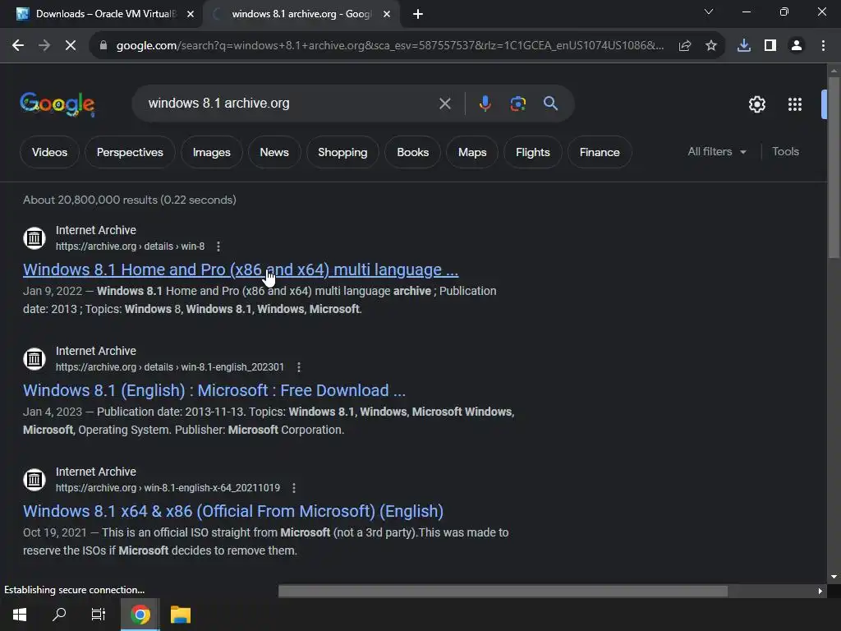The image size is (841, 631).
Task: Open Windows 8.1 x64 & x86 Official link
Action: 232,511
